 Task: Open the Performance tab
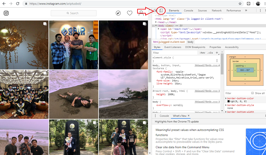tap(234, 11)
